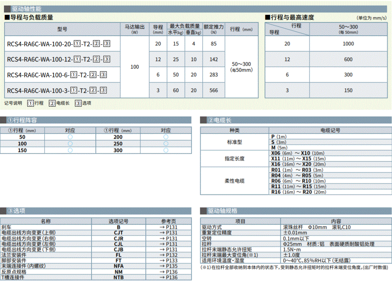Click the motor output value 100
This screenshot has width=392, height=281.
[x=135, y=67]
